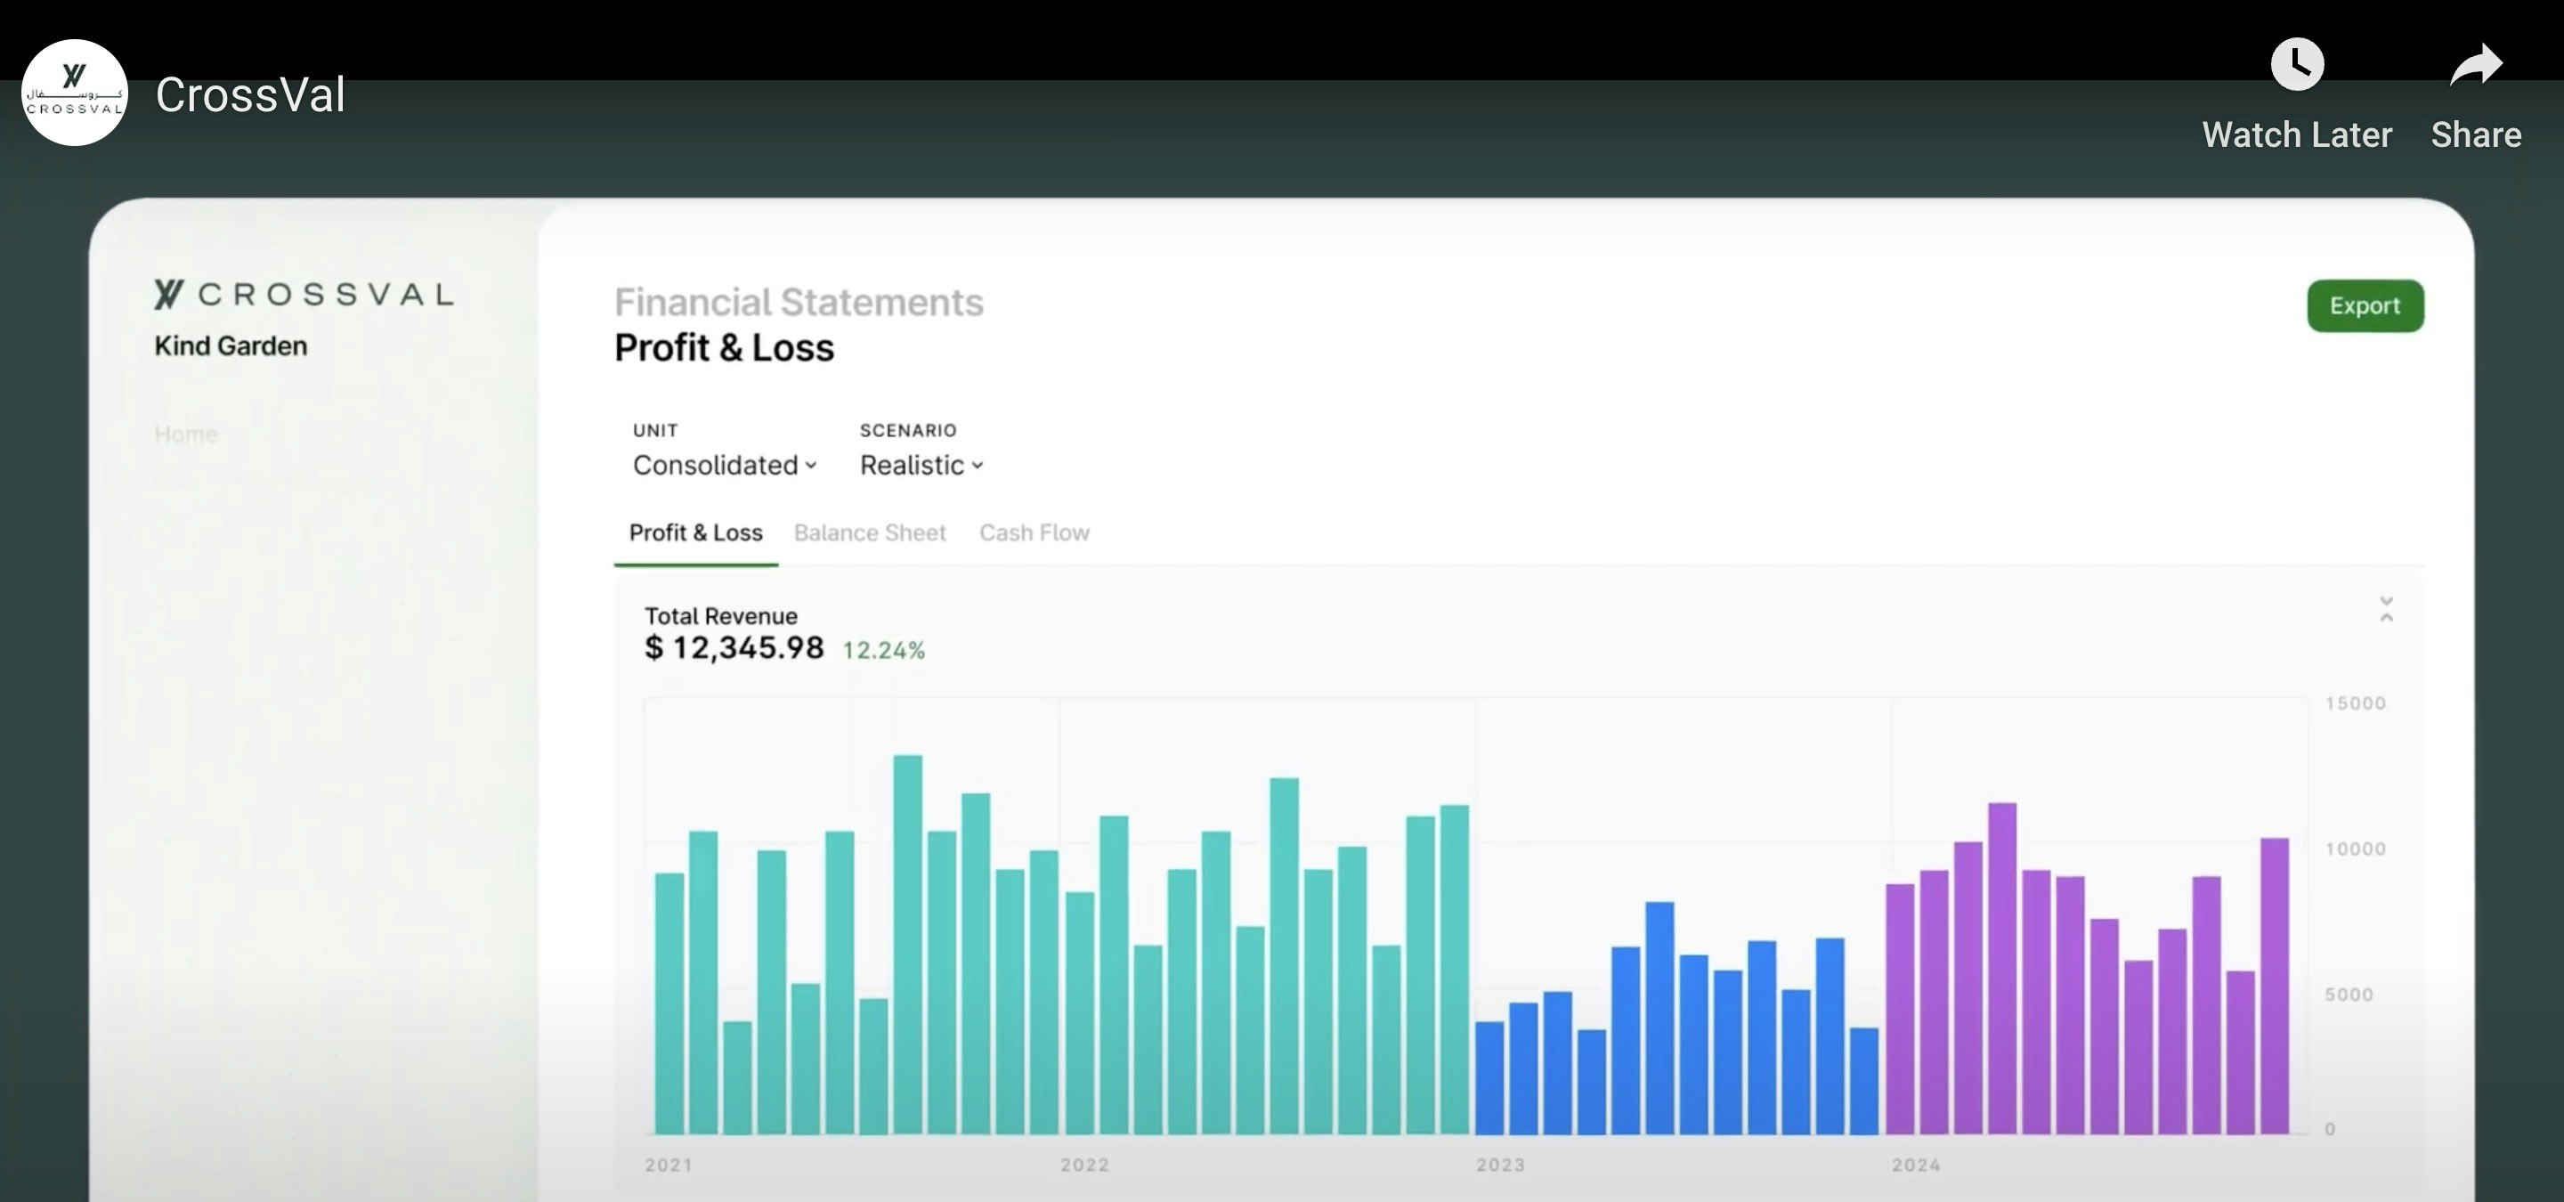This screenshot has height=1202, width=2564.
Task: Open the Scenario Realistic dropdown
Action: click(x=921, y=465)
